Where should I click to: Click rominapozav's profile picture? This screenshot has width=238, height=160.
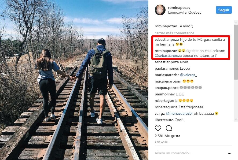click(x=160, y=10)
